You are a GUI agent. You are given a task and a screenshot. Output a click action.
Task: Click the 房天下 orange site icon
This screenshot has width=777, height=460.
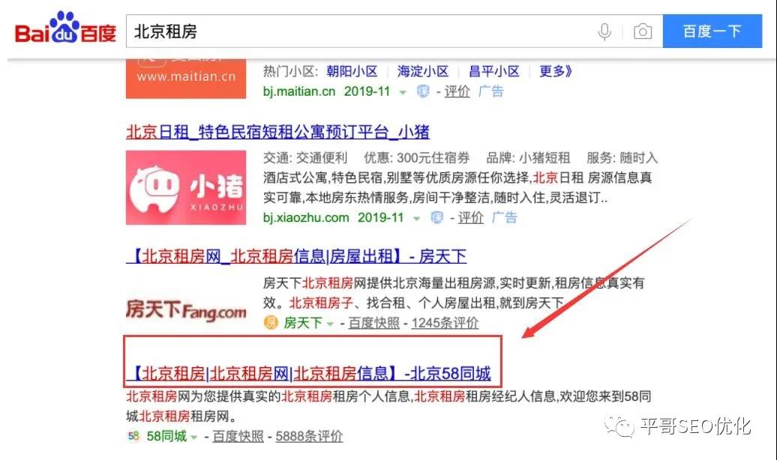[x=271, y=323]
